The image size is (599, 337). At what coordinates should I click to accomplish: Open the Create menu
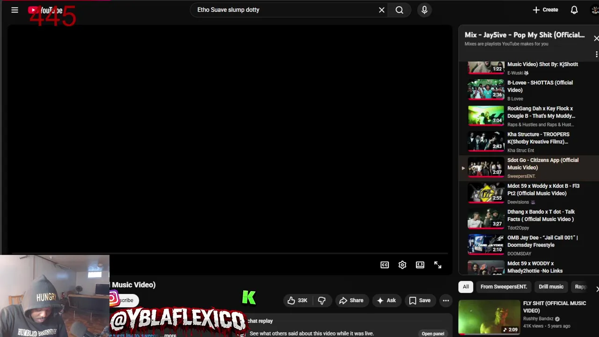(x=545, y=10)
